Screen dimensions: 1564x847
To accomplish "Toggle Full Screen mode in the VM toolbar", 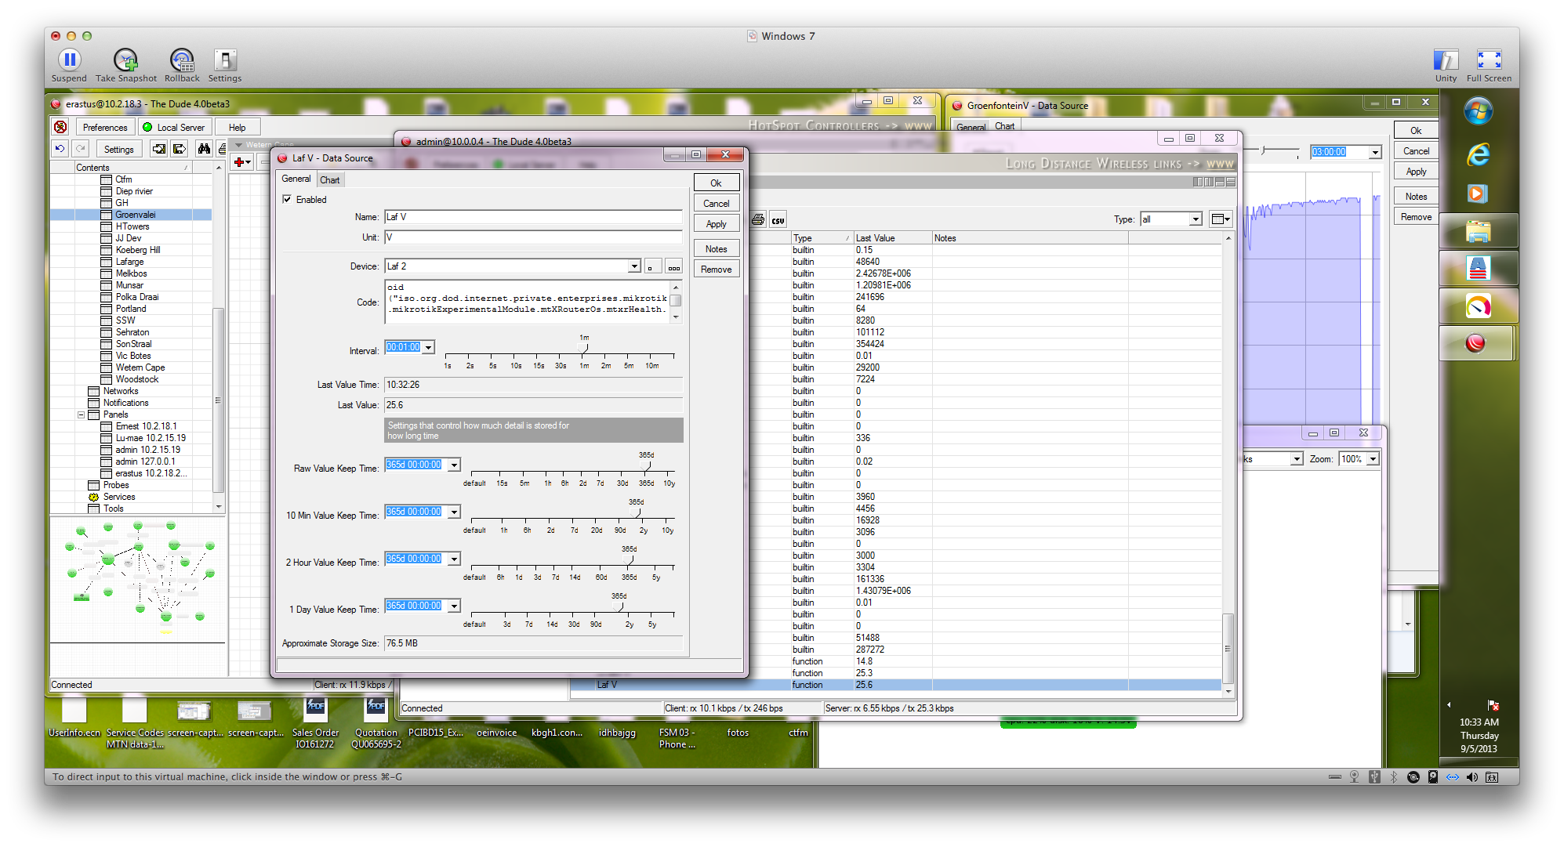I will click(1489, 59).
